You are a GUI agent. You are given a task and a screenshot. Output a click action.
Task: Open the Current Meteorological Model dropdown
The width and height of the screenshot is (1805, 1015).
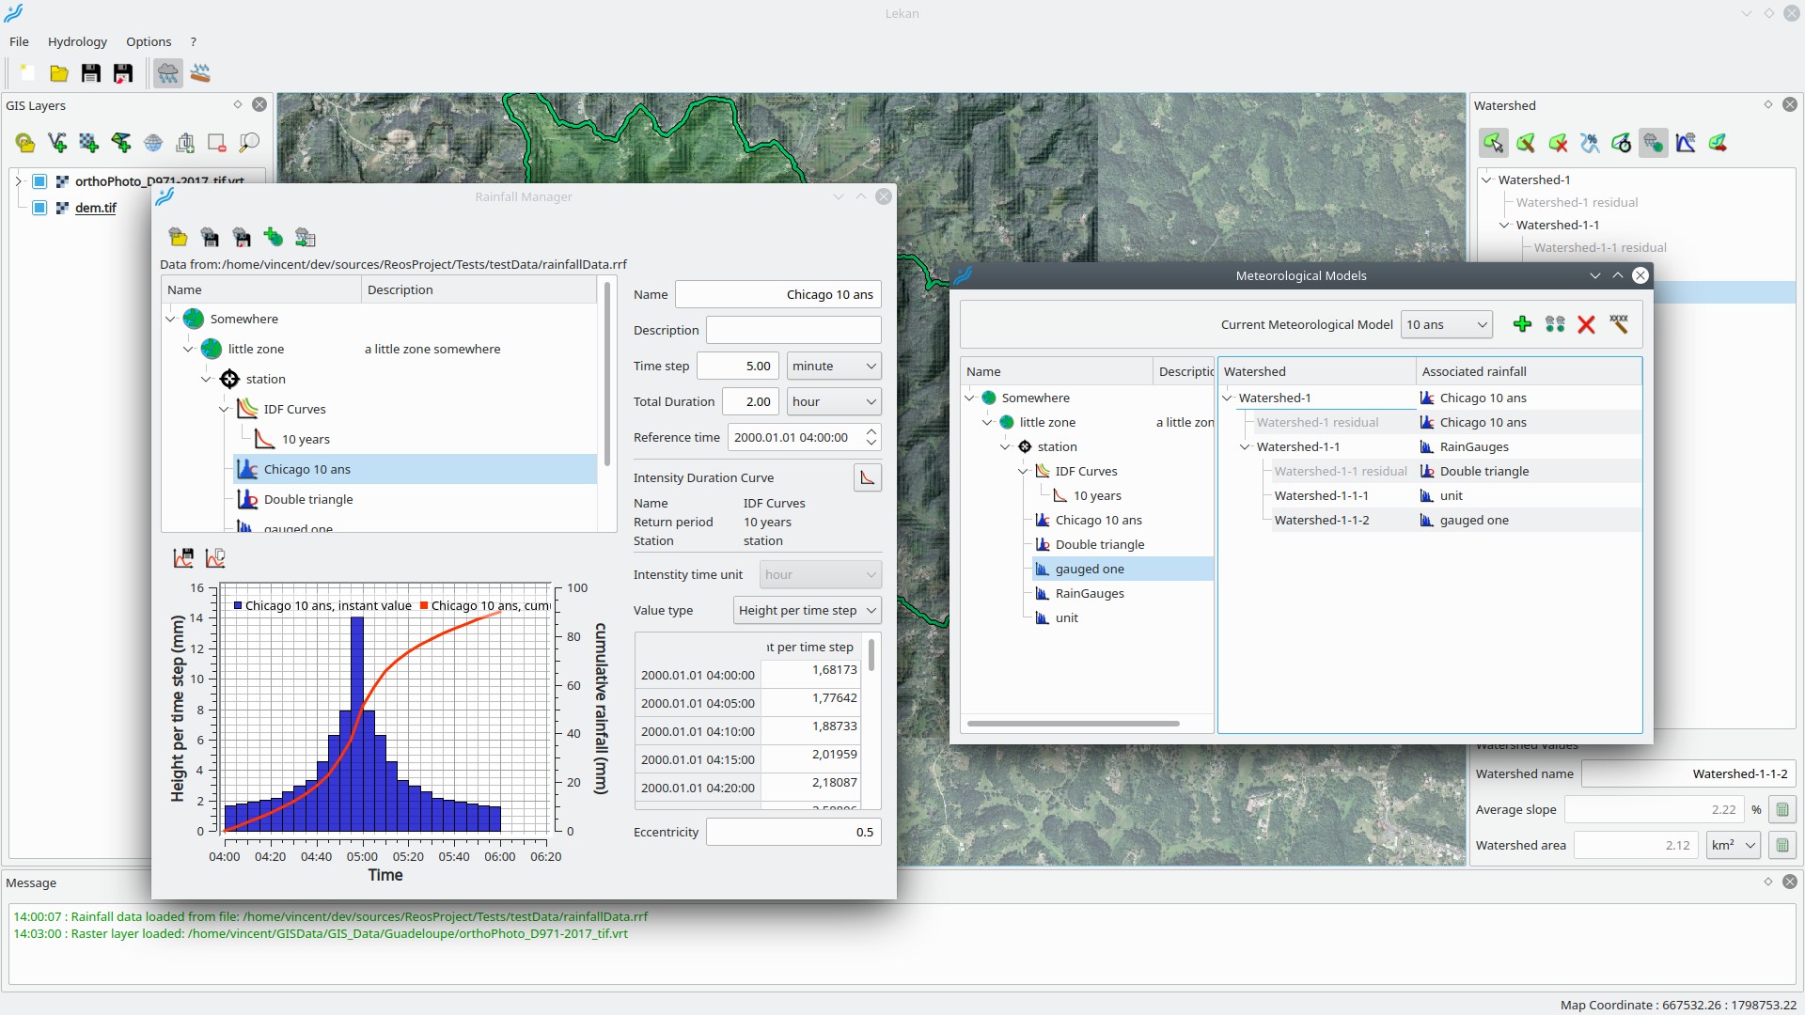pyautogui.click(x=1446, y=324)
